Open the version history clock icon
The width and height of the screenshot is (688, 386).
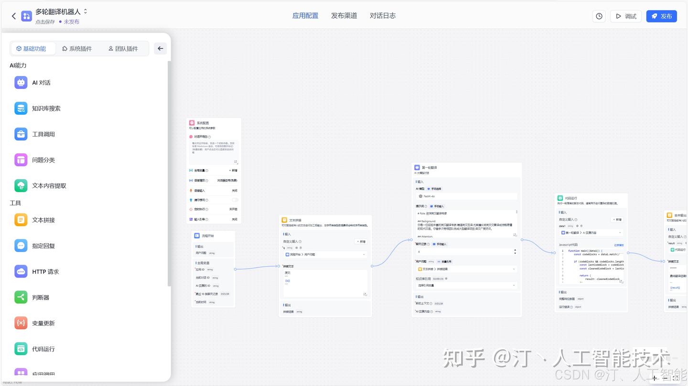[599, 16]
